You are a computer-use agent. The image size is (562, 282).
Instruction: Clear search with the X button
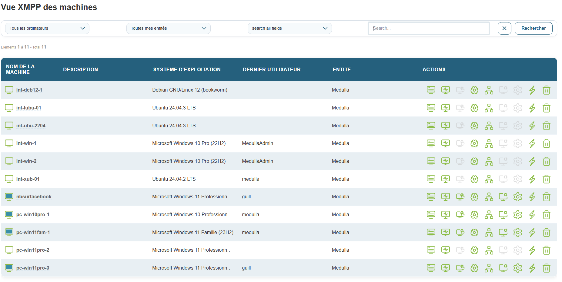point(504,28)
